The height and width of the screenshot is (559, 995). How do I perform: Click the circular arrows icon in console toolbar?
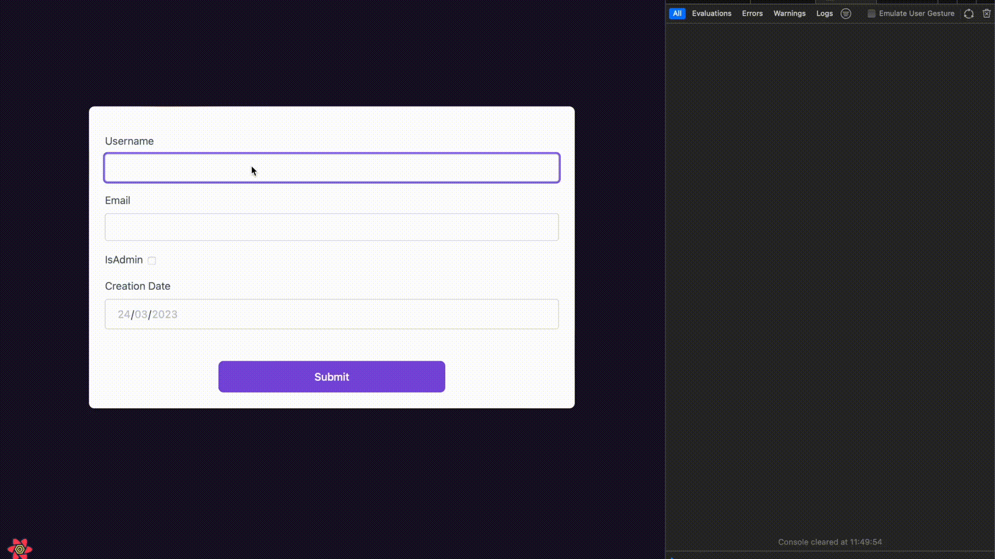tap(968, 13)
